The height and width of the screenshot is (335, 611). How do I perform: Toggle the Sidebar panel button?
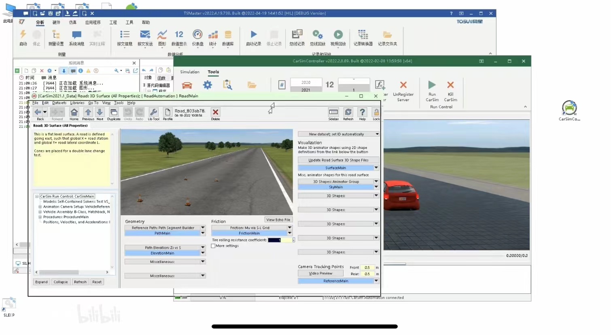tap(333, 112)
